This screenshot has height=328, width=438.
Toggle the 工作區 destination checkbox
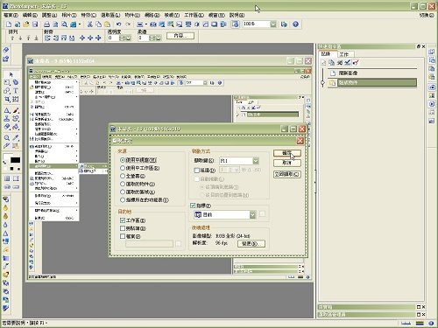(123, 220)
